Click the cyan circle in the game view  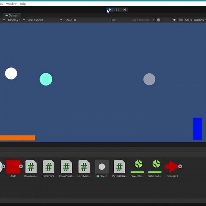(46, 79)
